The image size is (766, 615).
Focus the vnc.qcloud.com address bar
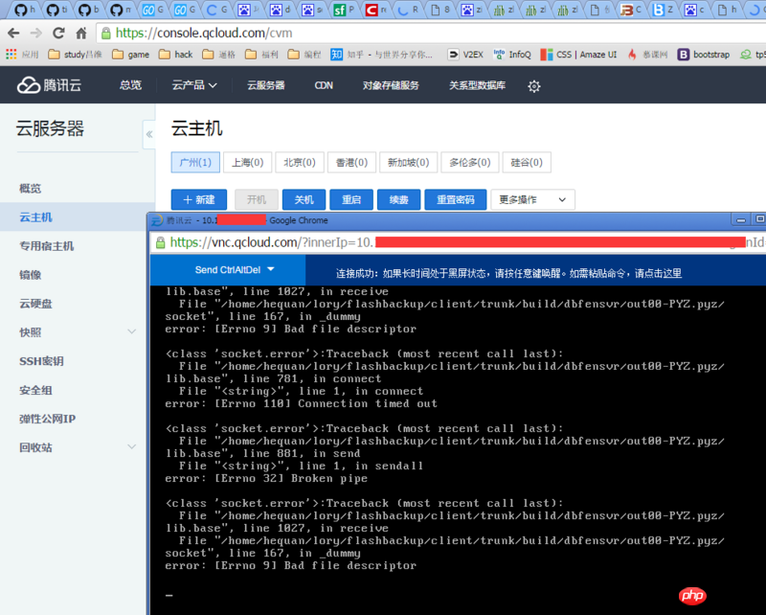tap(459, 242)
